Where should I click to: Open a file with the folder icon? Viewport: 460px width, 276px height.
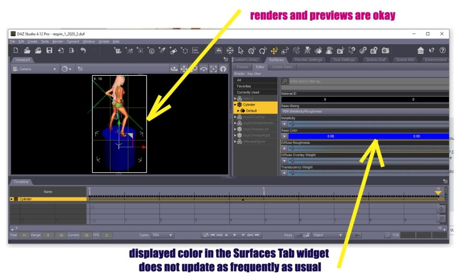[27, 50]
